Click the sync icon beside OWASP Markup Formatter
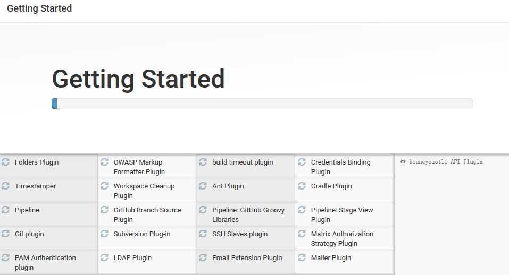This screenshot has width=509, height=275. (x=104, y=161)
